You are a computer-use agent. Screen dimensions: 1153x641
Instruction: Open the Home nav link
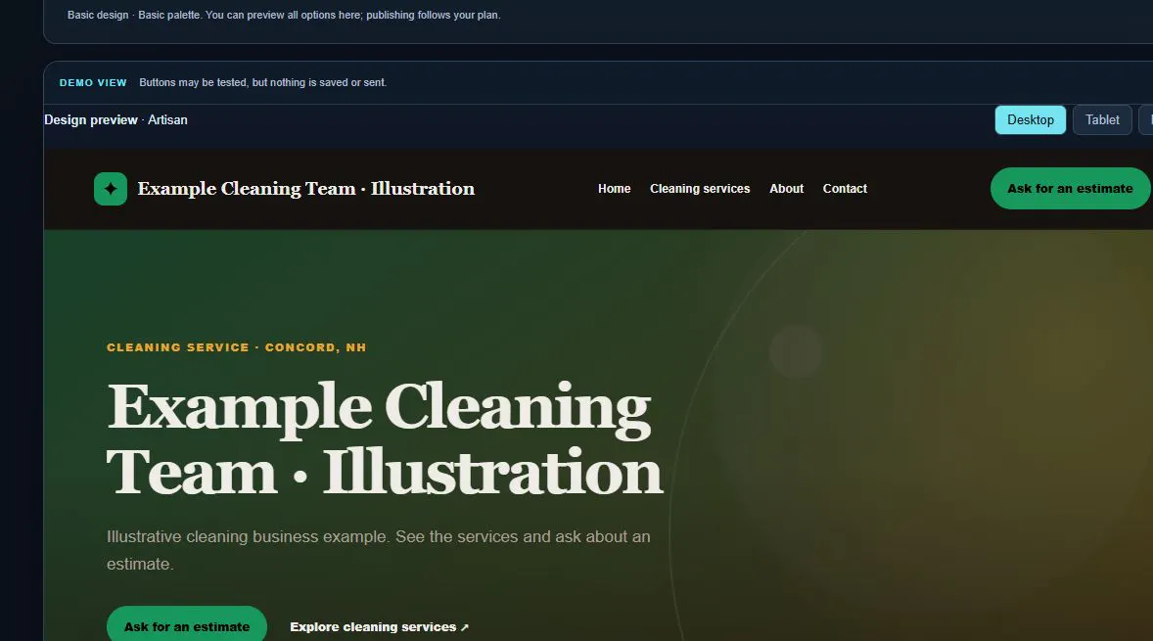614,189
